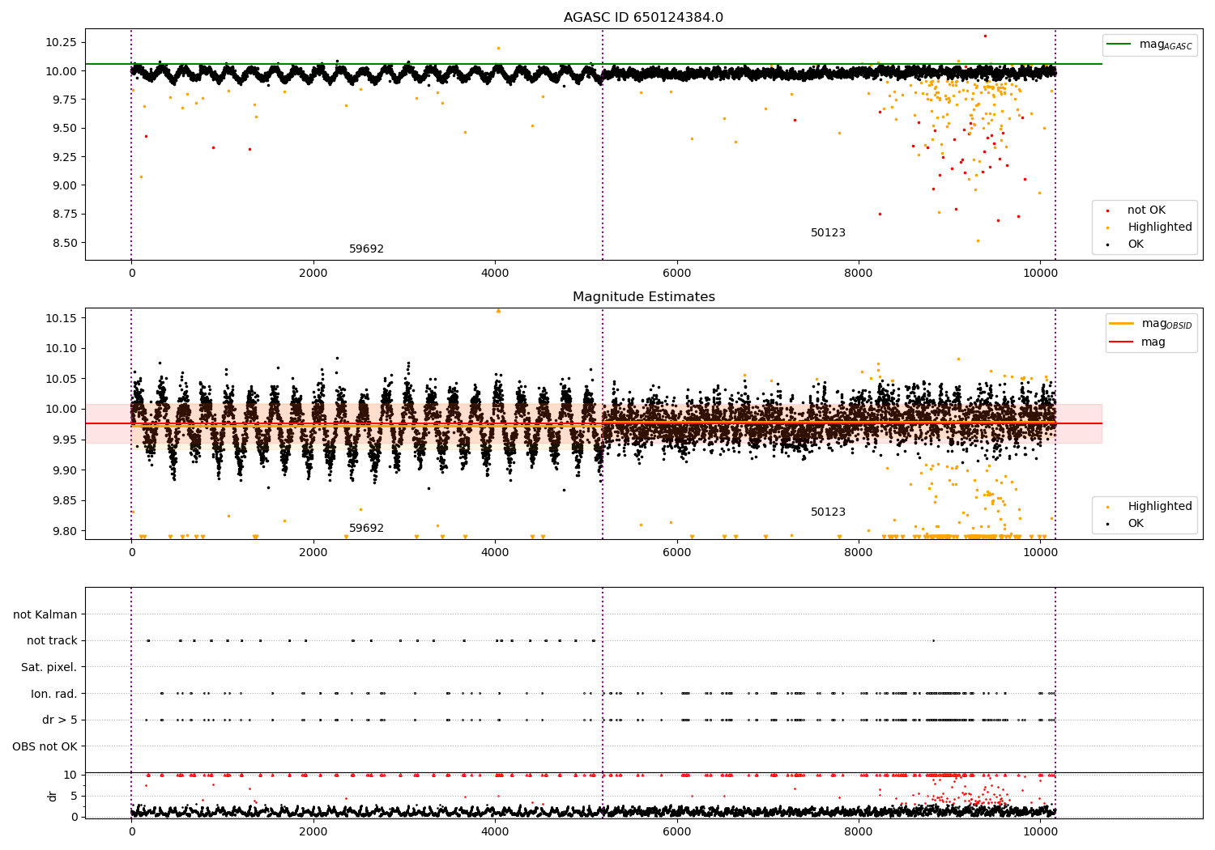Click y-tick "9.75" in top plot
This screenshot has width=1215, height=850.
pos(64,100)
